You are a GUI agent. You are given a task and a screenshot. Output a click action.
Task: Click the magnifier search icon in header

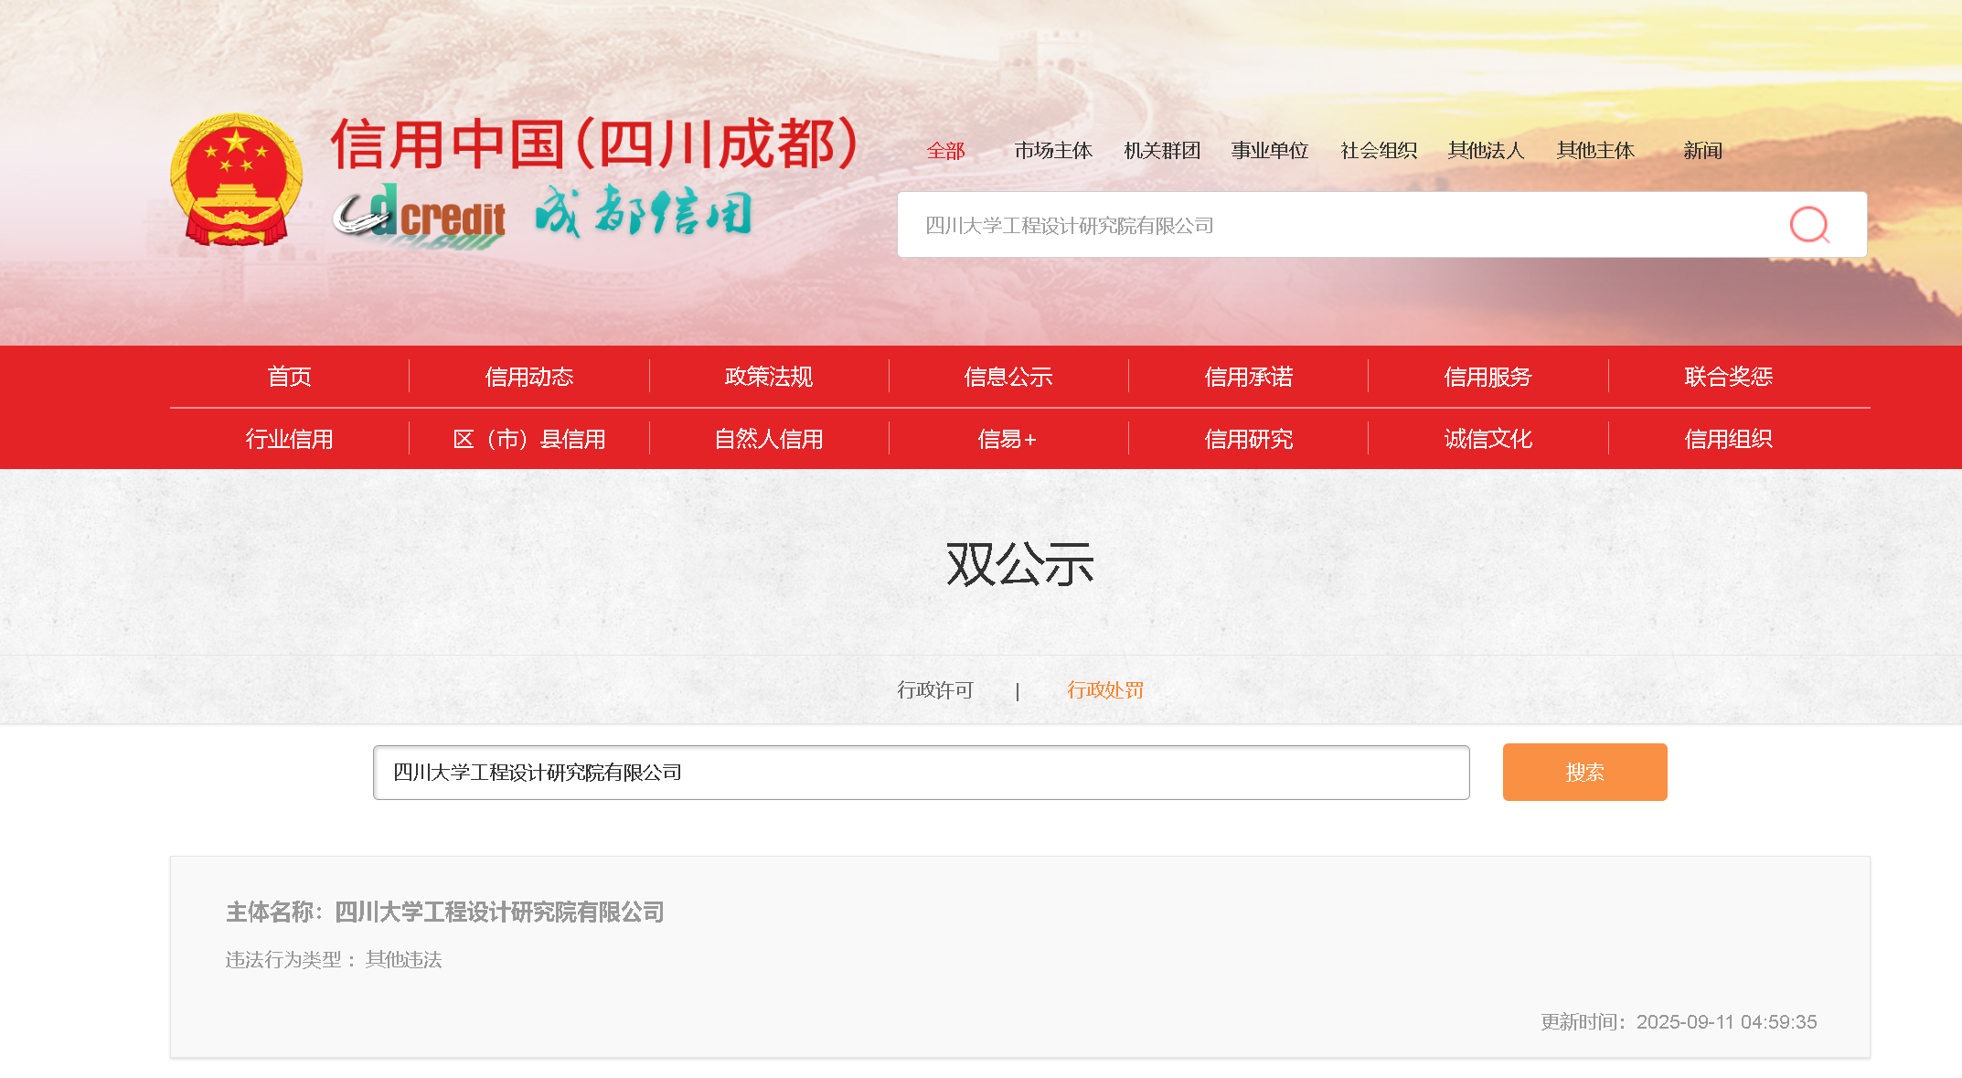(x=1809, y=225)
